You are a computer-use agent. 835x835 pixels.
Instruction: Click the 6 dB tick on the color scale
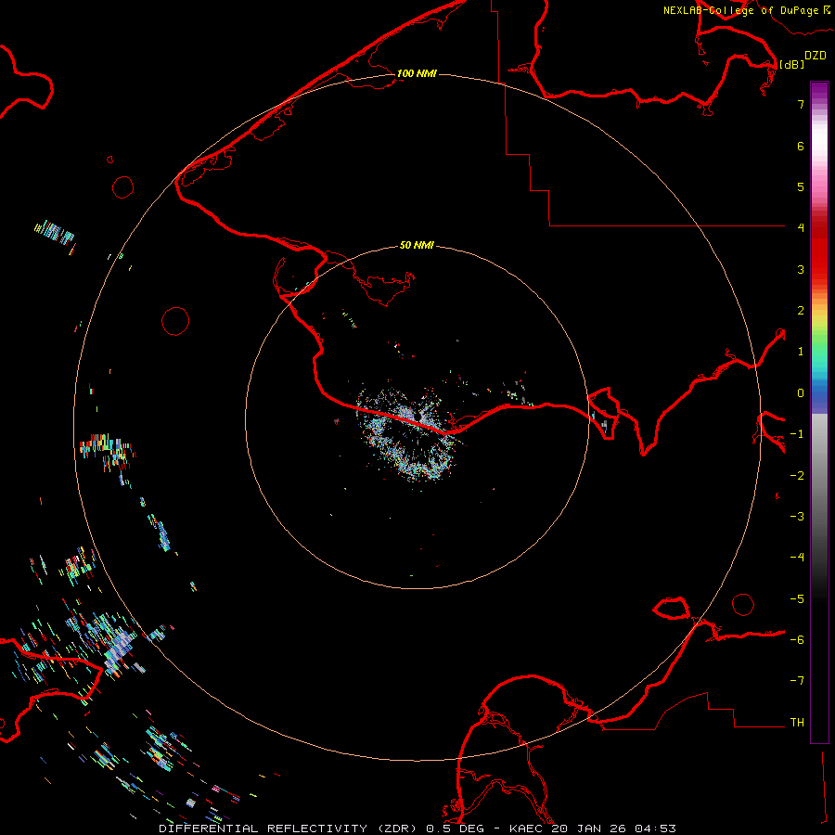click(x=801, y=146)
